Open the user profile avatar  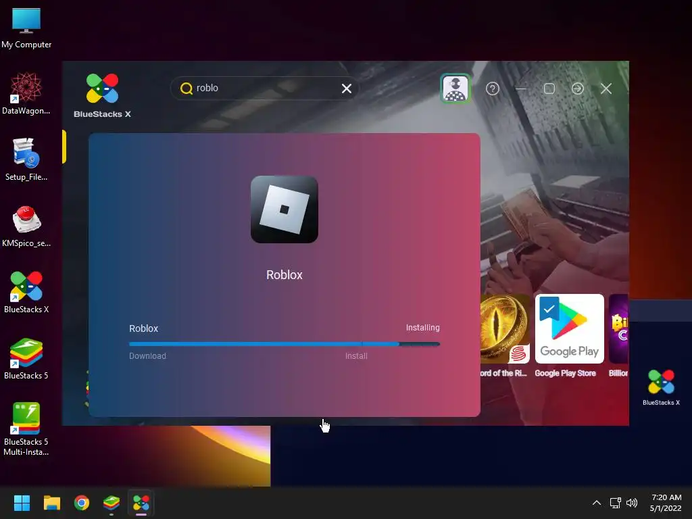coord(455,89)
